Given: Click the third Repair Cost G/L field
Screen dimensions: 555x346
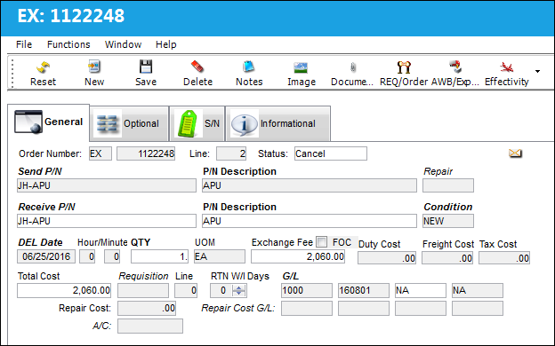Looking at the screenshot, I should 421,308.
